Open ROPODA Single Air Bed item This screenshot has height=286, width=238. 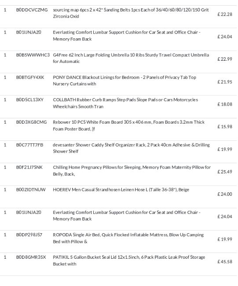click(x=128, y=238)
